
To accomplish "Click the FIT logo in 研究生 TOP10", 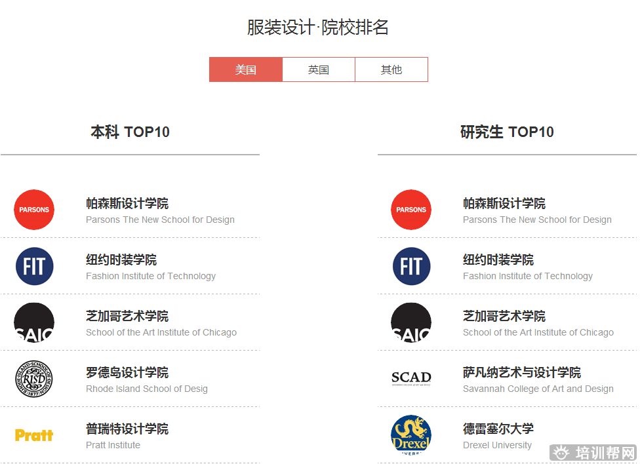I will click(411, 266).
